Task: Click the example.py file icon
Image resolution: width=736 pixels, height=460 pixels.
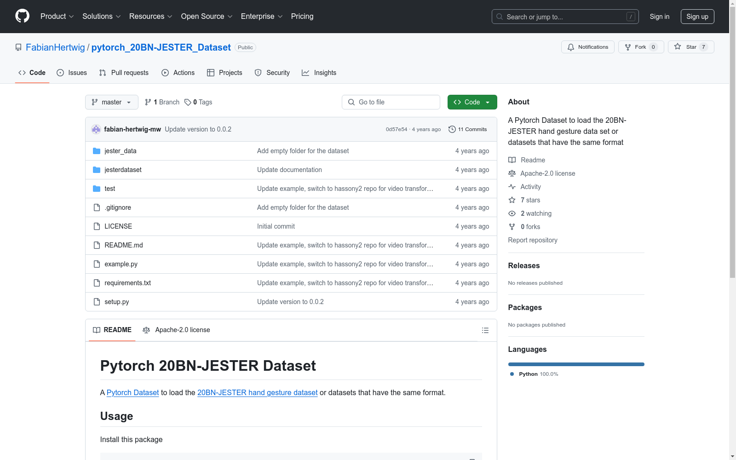Action: [x=97, y=264]
